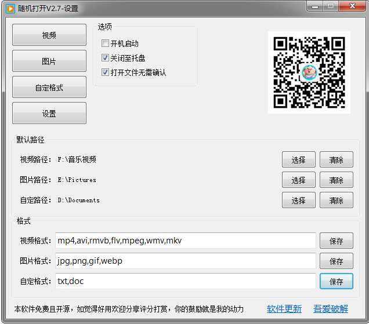Choose folder for 图片路径 with 选择
The width and height of the screenshot is (369, 324).
tap(299, 180)
